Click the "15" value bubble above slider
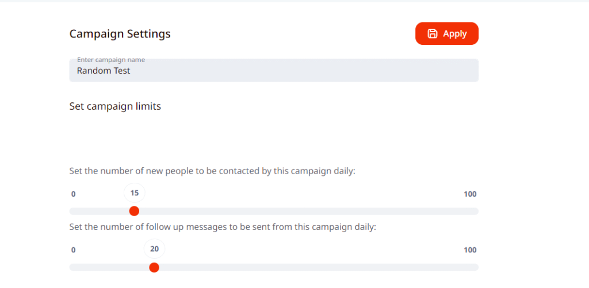 click(x=135, y=193)
